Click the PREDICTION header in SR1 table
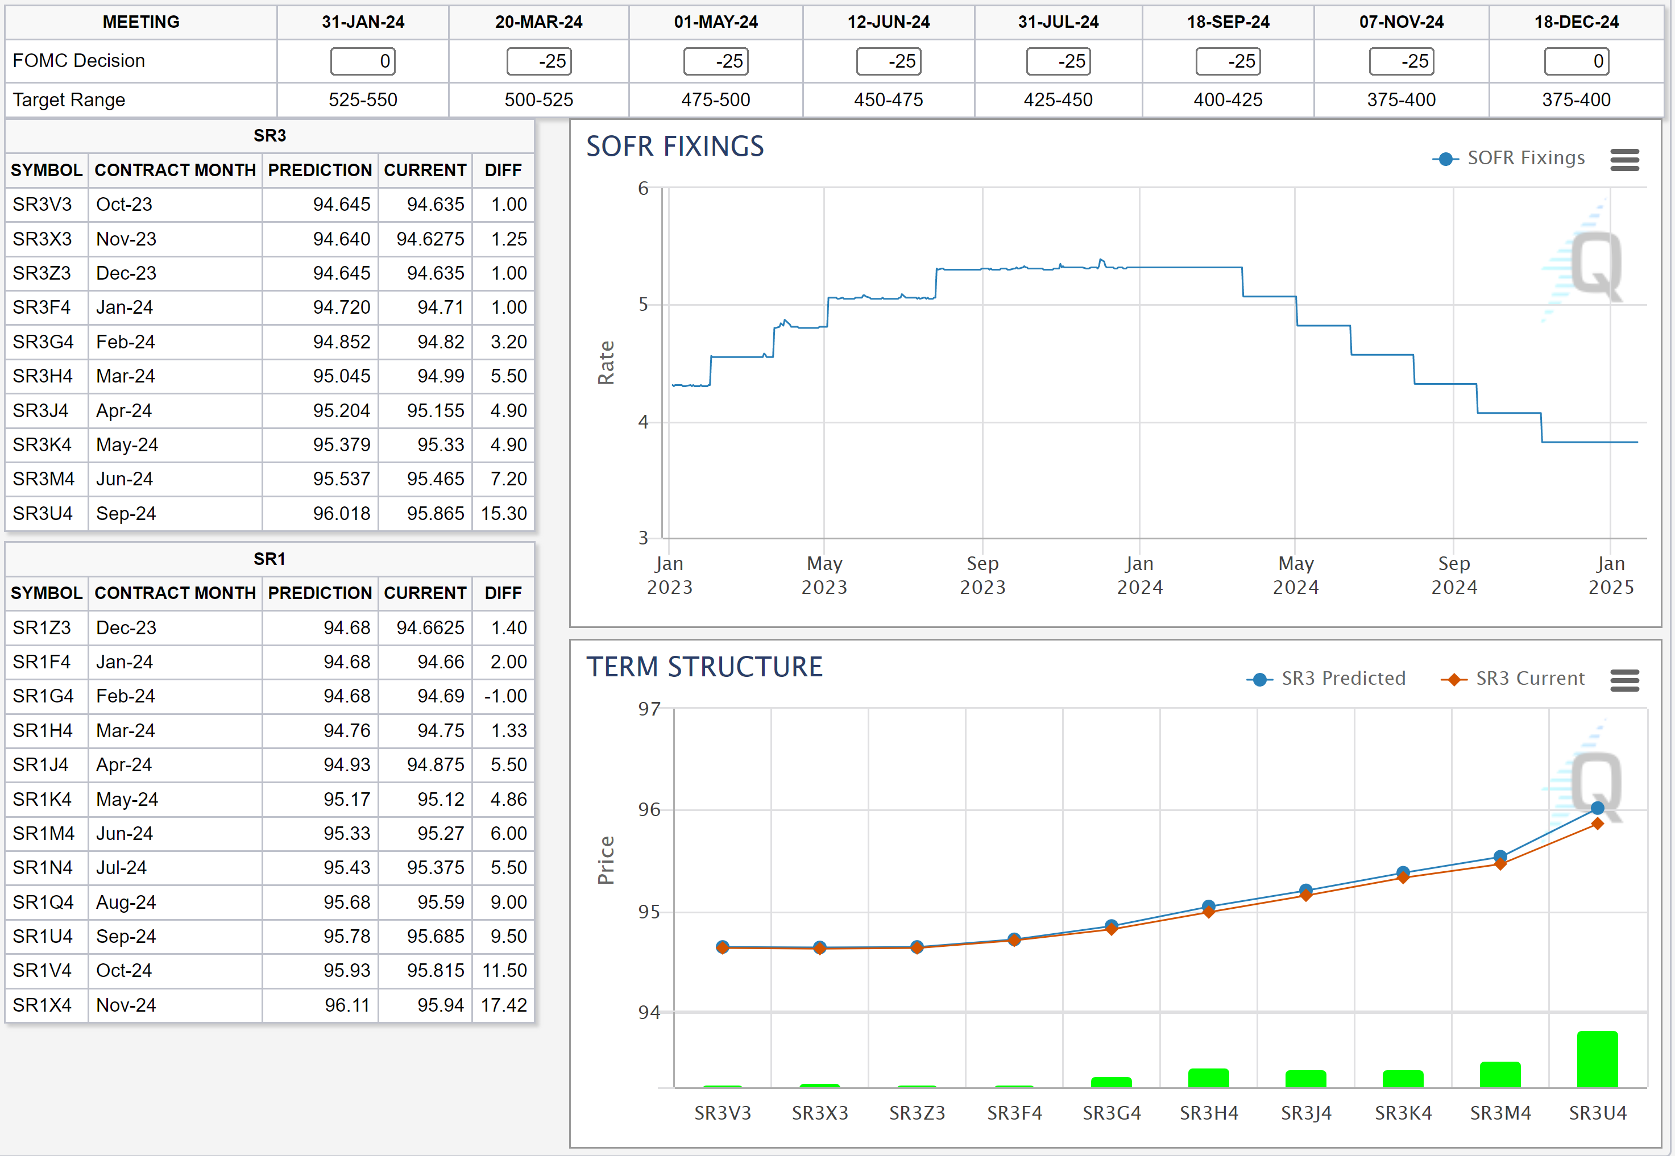The width and height of the screenshot is (1675, 1156). click(320, 593)
